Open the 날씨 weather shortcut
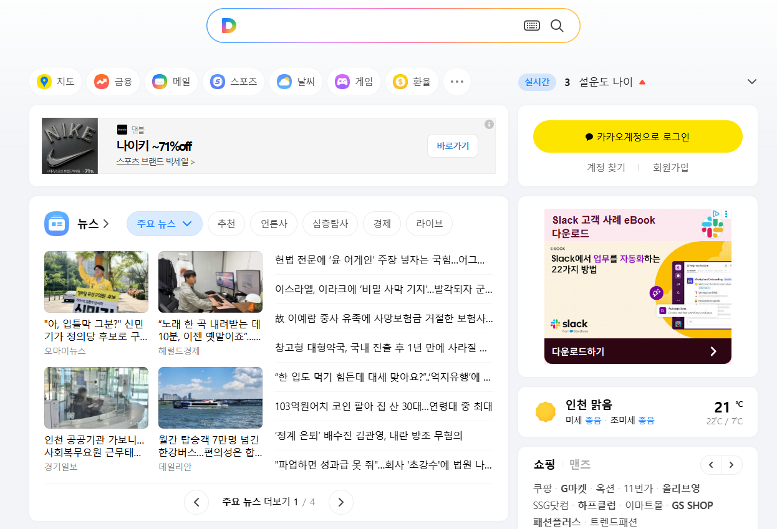The image size is (777, 529). [296, 82]
